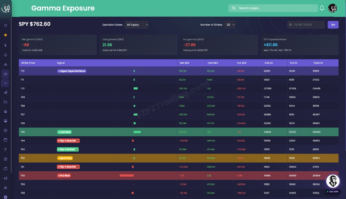346x199 pixels.
Task: Open the Discord icon at the sidebar bottom
Action: [x=5, y=197]
